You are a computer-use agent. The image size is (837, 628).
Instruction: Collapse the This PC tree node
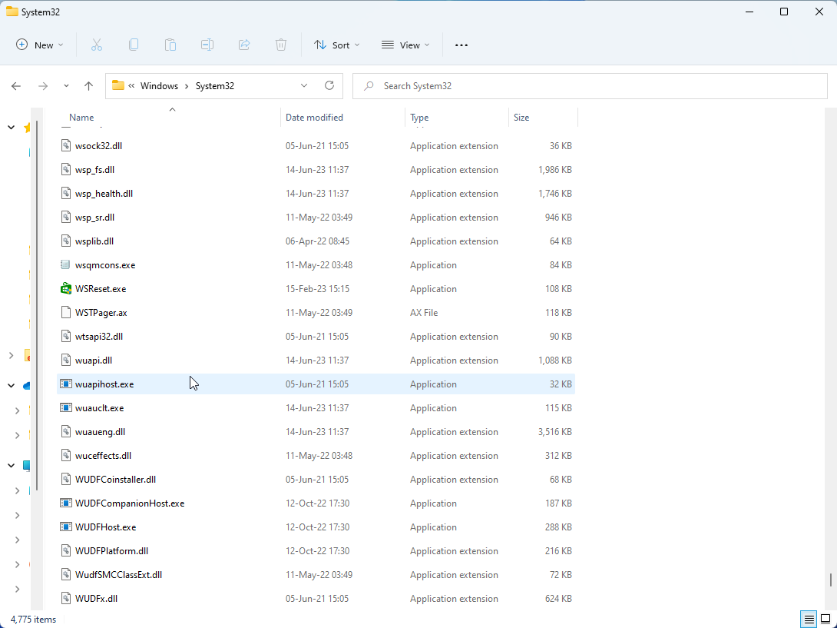pyautogui.click(x=12, y=466)
